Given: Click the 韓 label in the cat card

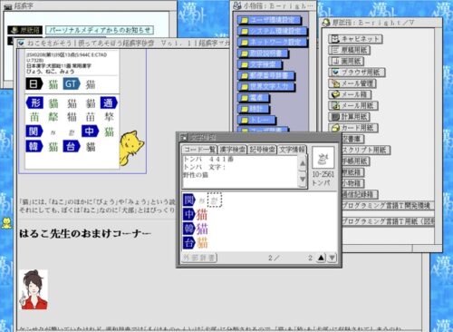Looking at the screenshot, I should coord(34,146).
